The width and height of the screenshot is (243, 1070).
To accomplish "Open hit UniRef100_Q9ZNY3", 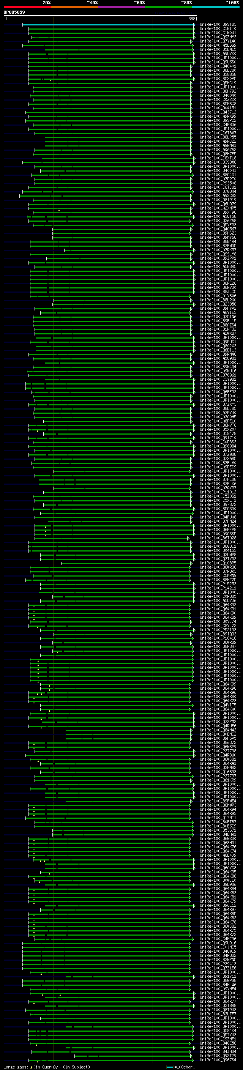I will (x=218, y=37).
